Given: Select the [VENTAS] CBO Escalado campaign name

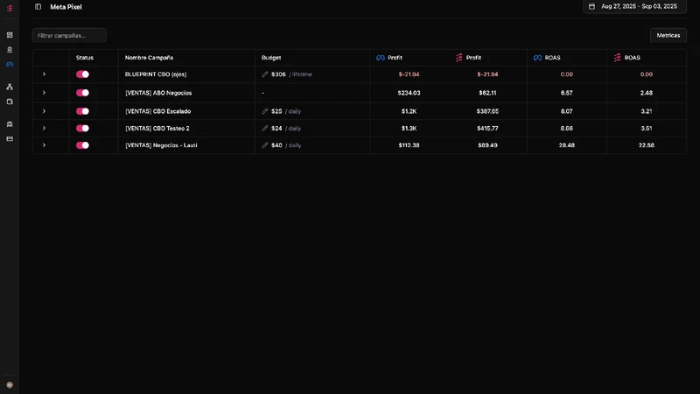Looking at the screenshot, I should coord(158,111).
